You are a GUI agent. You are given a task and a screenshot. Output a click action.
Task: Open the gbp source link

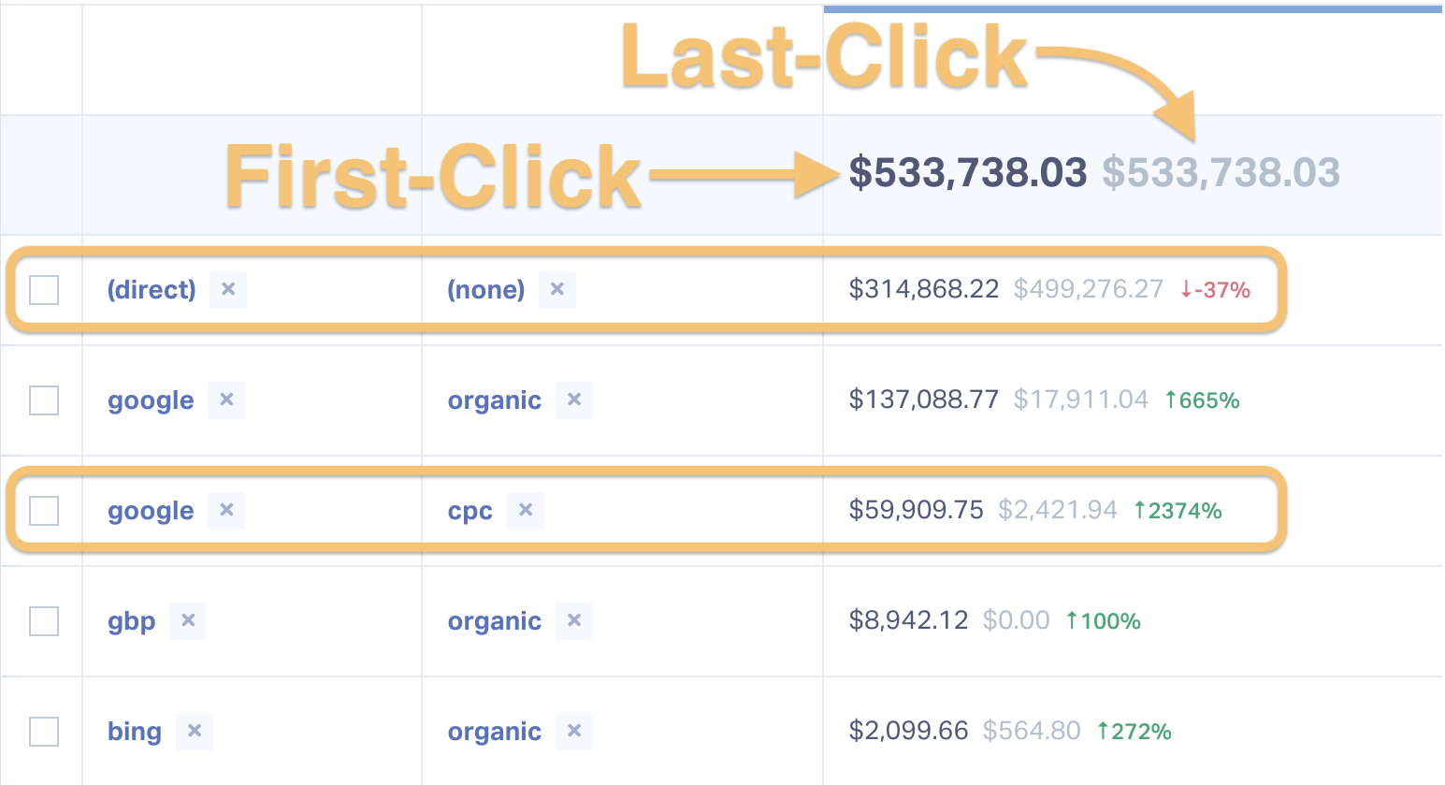tap(132, 622)
